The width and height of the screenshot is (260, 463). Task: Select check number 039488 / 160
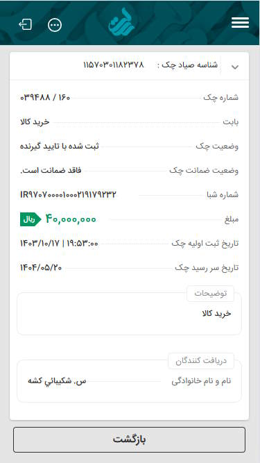point(45,97)
